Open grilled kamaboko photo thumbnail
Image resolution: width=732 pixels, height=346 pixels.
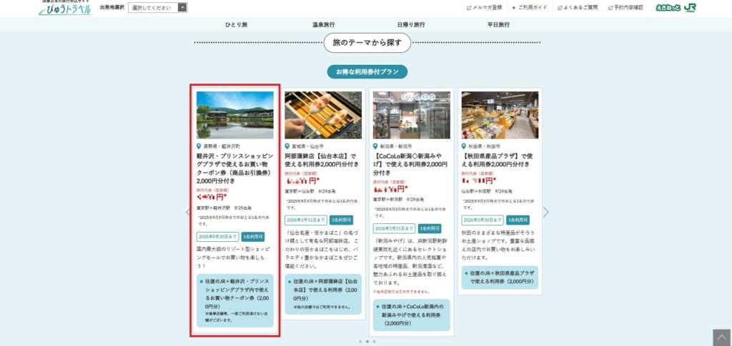(x=323, y=115)
